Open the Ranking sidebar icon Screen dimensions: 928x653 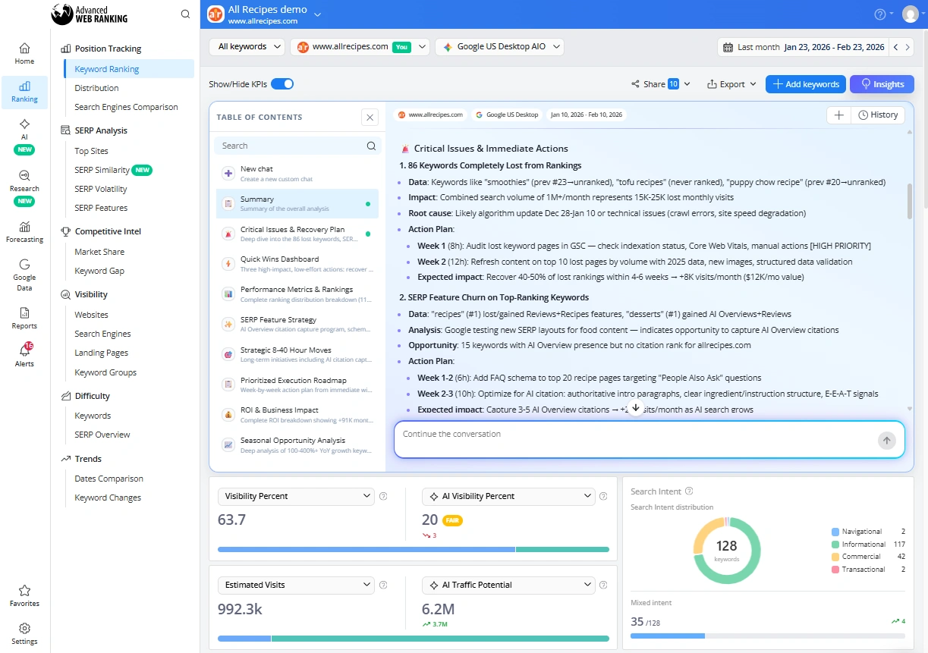pyautogui.click(x=24, y=92)
